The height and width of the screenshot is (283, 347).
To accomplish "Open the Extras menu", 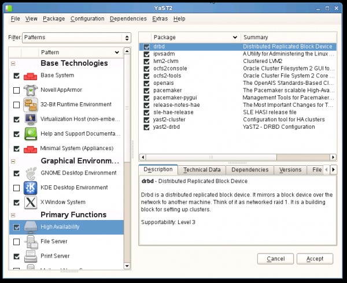I will (x=160, y=19).
